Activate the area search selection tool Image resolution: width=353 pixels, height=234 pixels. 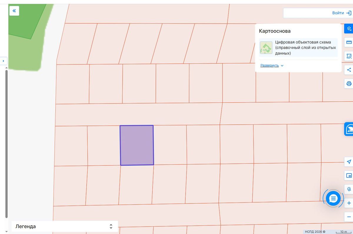(349, 56)
